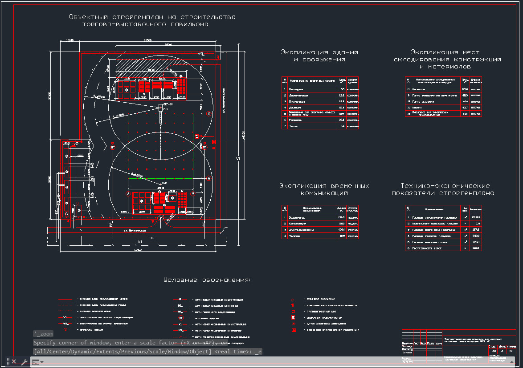Click the Экспликация здании и сооружении heading

tap(319, 56)
